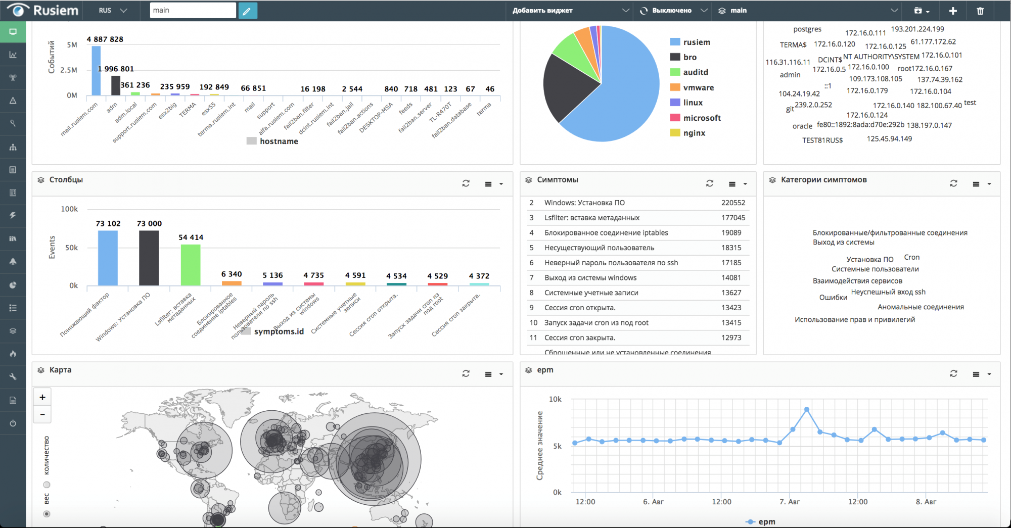Open the Добавить виджет dropdown

click(x=570, y=11)
